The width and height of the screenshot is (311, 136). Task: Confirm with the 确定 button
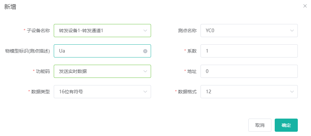click(286, 125)
